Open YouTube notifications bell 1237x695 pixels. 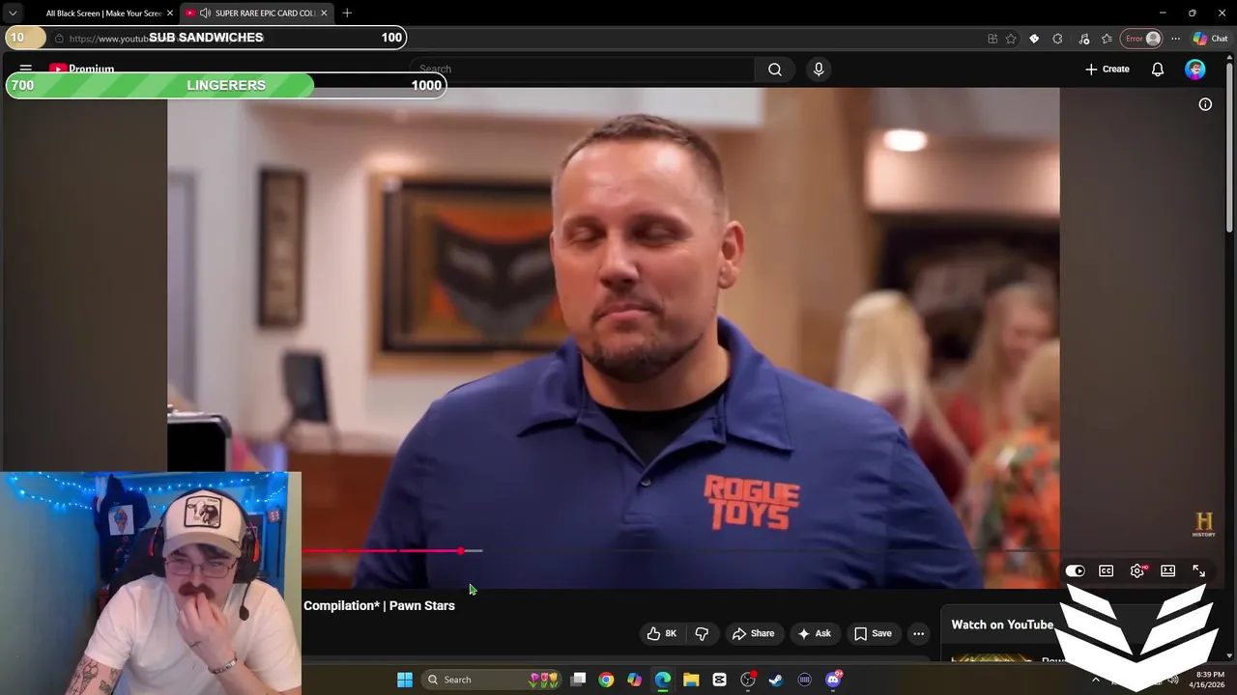pos(1158,69)
